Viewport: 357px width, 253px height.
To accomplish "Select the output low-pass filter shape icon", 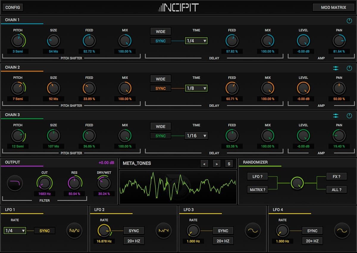I will (x=15, y=183).
